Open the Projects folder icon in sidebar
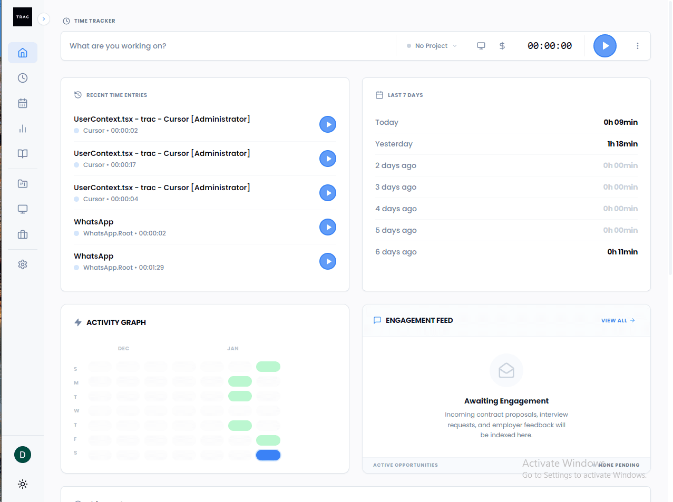The height and width of the screenshot is (502, 673). [x=23, y=183]
